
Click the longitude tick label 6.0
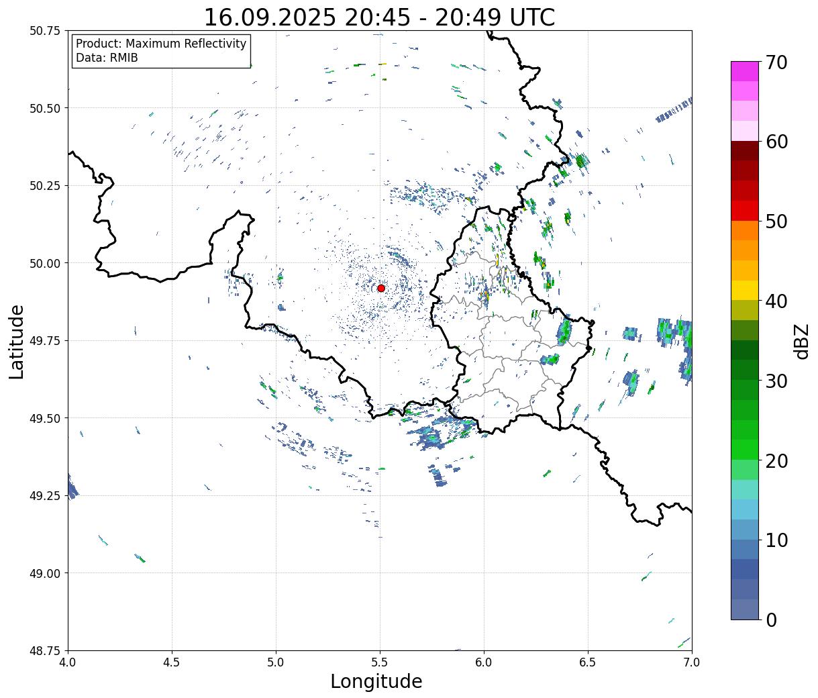(x=484, y=662)
